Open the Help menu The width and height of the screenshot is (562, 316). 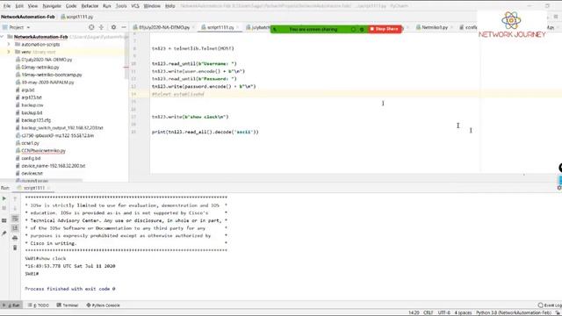(170, 6)
